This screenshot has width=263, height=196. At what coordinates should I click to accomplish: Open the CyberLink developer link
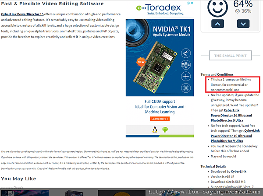(238, 171)
